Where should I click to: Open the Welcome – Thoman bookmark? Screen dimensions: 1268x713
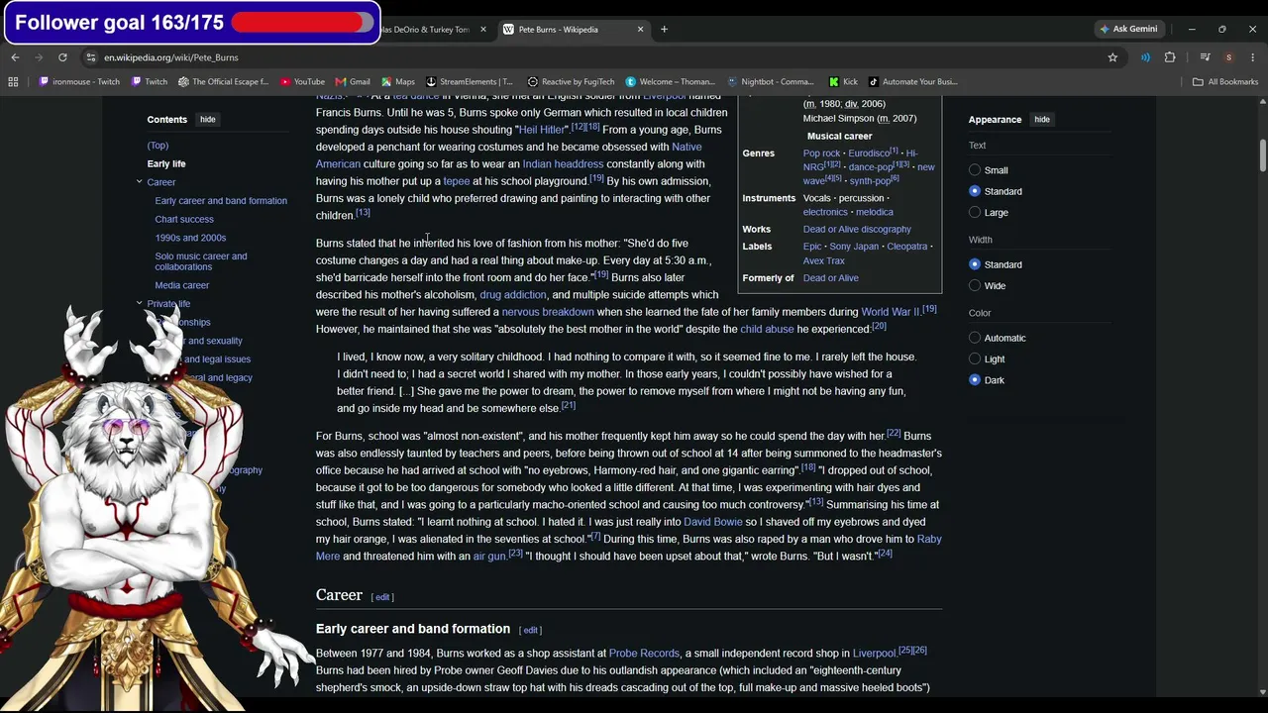[x=670, y=82]
